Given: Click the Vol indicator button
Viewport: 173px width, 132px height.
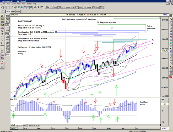Looking at the screenshot, I should [97, 7].
